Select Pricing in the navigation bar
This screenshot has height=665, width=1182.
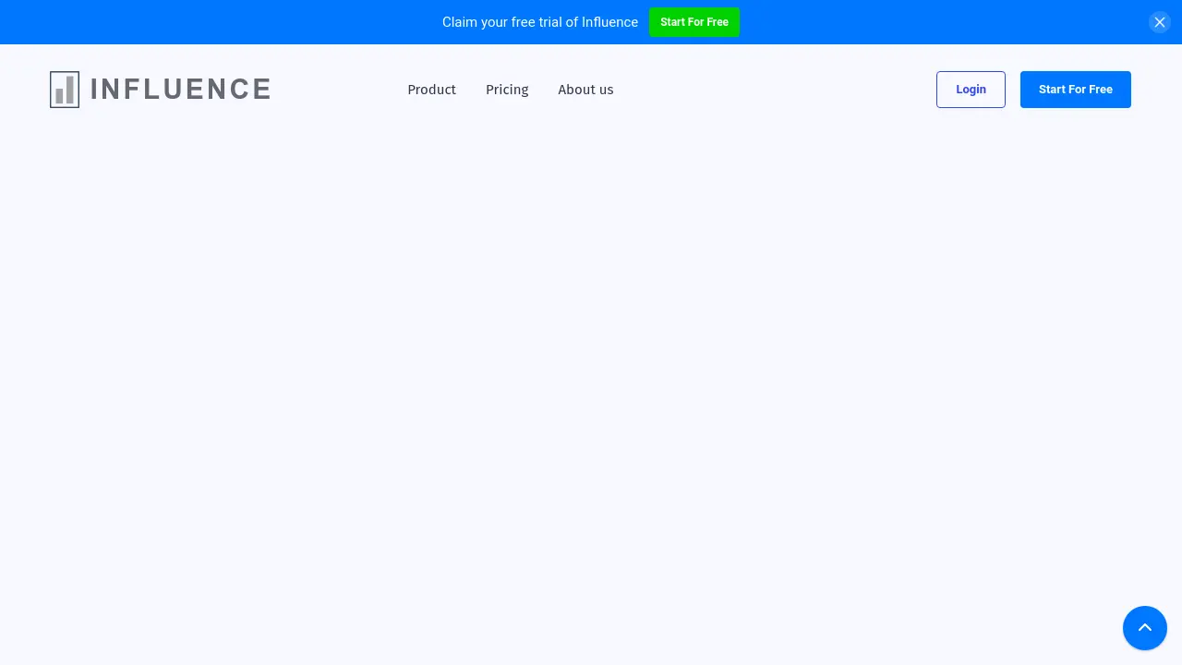[x=507, y=90]
